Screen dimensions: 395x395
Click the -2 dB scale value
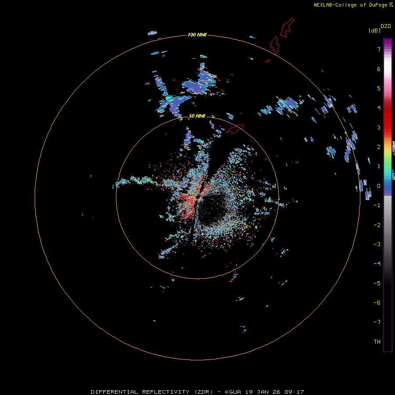click(377, 225)
